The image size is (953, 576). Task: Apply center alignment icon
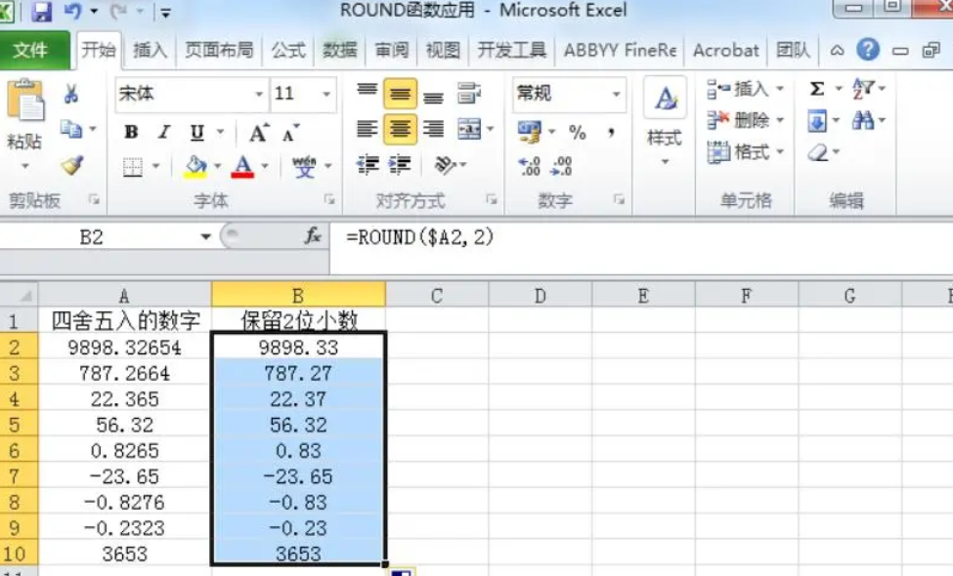tap(400, 128)
